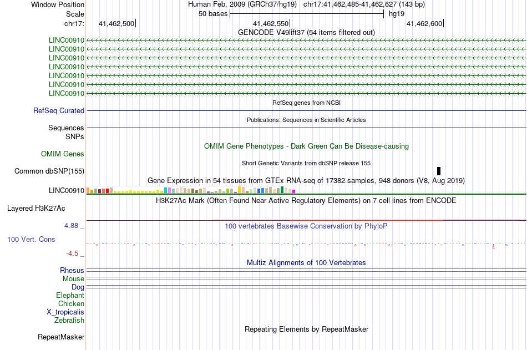Open Short Genetic Variants from dbSNP title

pos(306,163)
